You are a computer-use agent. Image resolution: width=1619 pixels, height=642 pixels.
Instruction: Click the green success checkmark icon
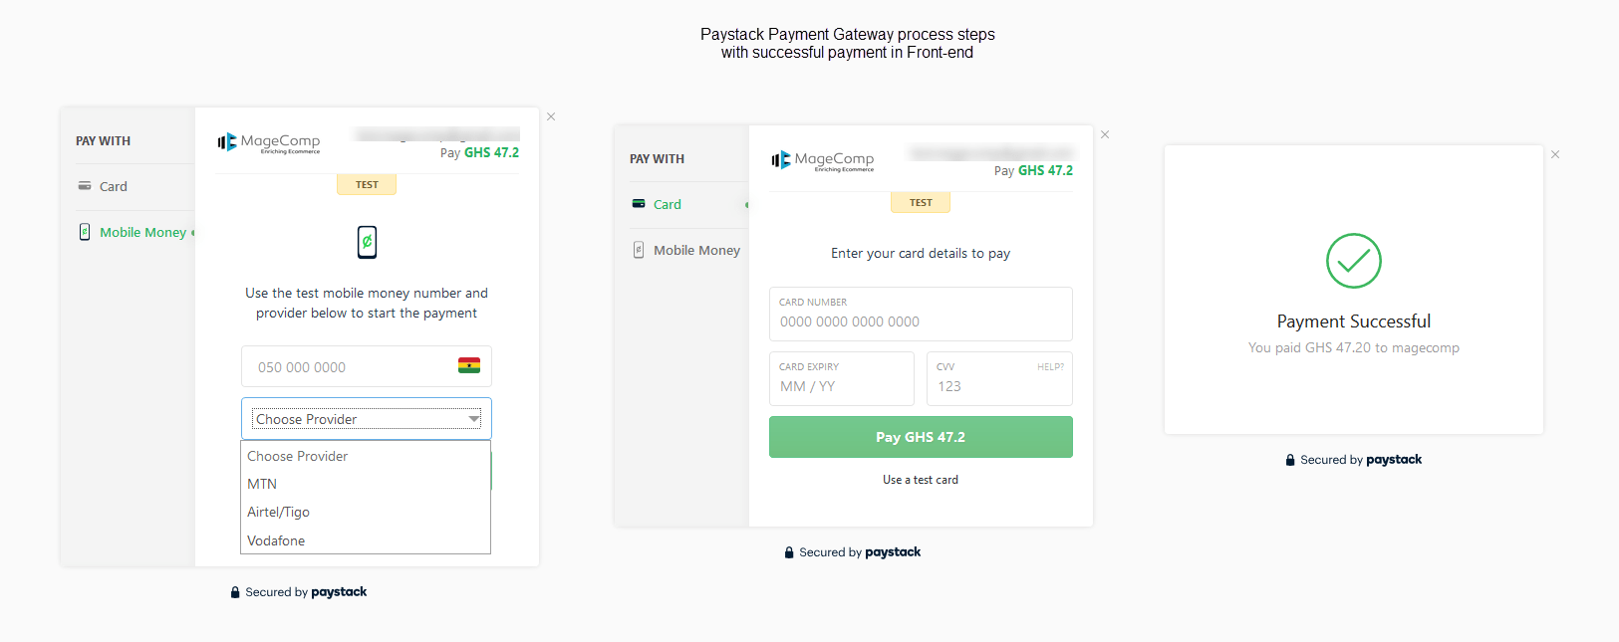[x=1353, y=261]
